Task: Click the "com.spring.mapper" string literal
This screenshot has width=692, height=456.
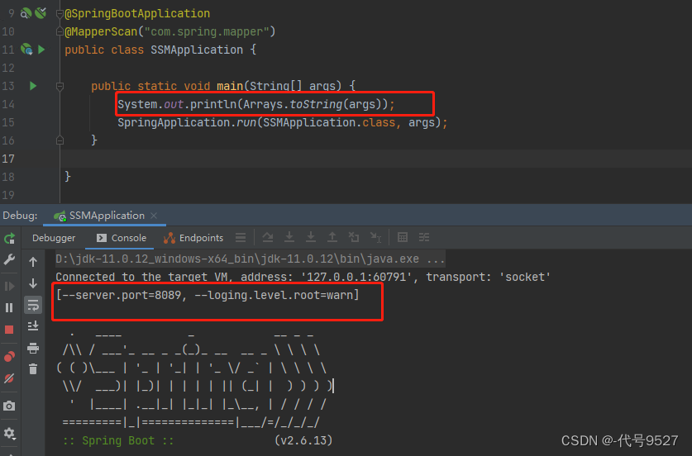Action: (x=207, y=31)
